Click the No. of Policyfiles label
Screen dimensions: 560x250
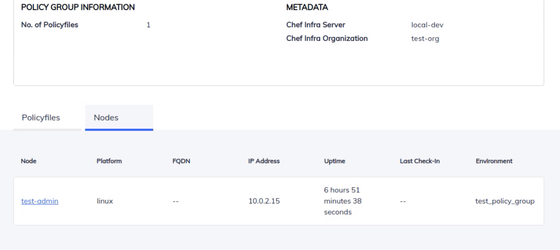49,25
